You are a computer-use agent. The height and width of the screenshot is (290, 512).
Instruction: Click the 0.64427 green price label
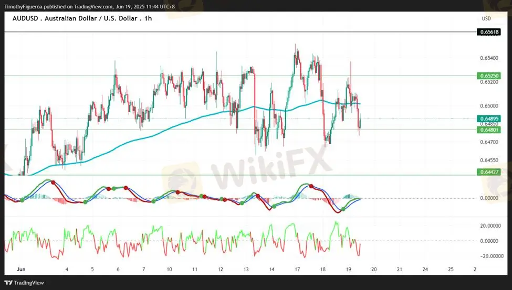click(488, 172)
